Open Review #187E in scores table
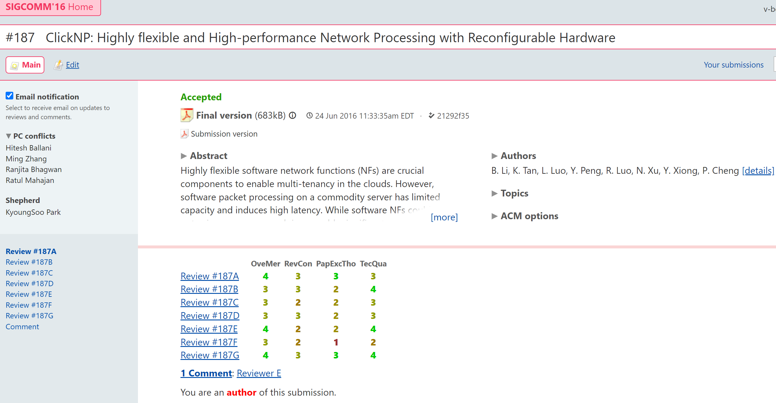The image size is (776, 403). coord(209,329)
